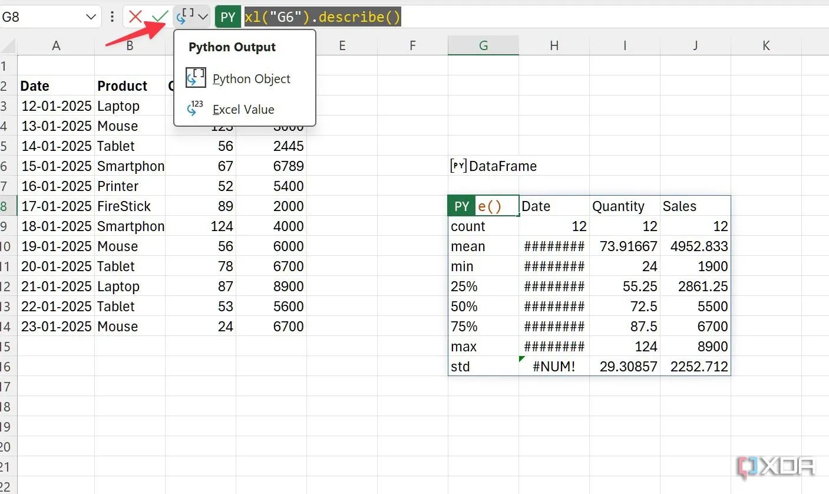Click min Quantity value 24 in column I
Screen dimensions: 829x494
click(x=625, y=266)
